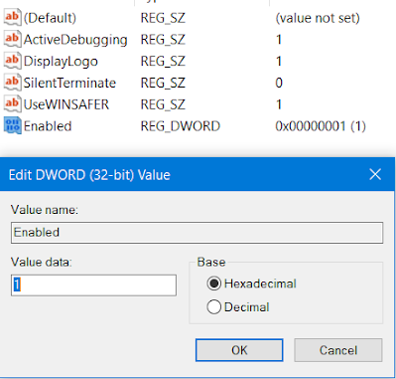Click the SilentTerminate string icon
This screenshot has height=379, width=396.
[13, 83]
